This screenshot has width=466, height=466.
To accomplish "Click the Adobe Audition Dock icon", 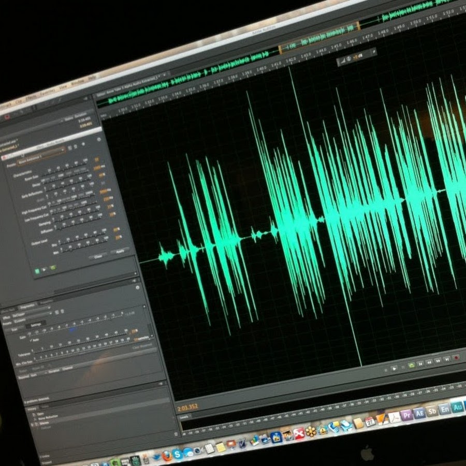I will point(457,407).
